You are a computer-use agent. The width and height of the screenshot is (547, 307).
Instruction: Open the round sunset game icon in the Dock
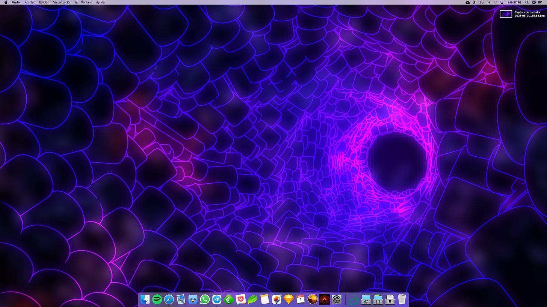[313, 299]
